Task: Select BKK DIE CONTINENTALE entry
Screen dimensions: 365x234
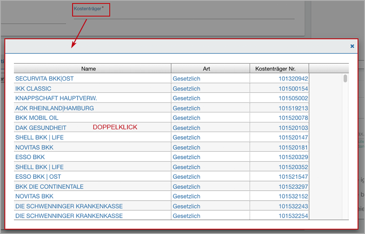Action: [49, 187]
